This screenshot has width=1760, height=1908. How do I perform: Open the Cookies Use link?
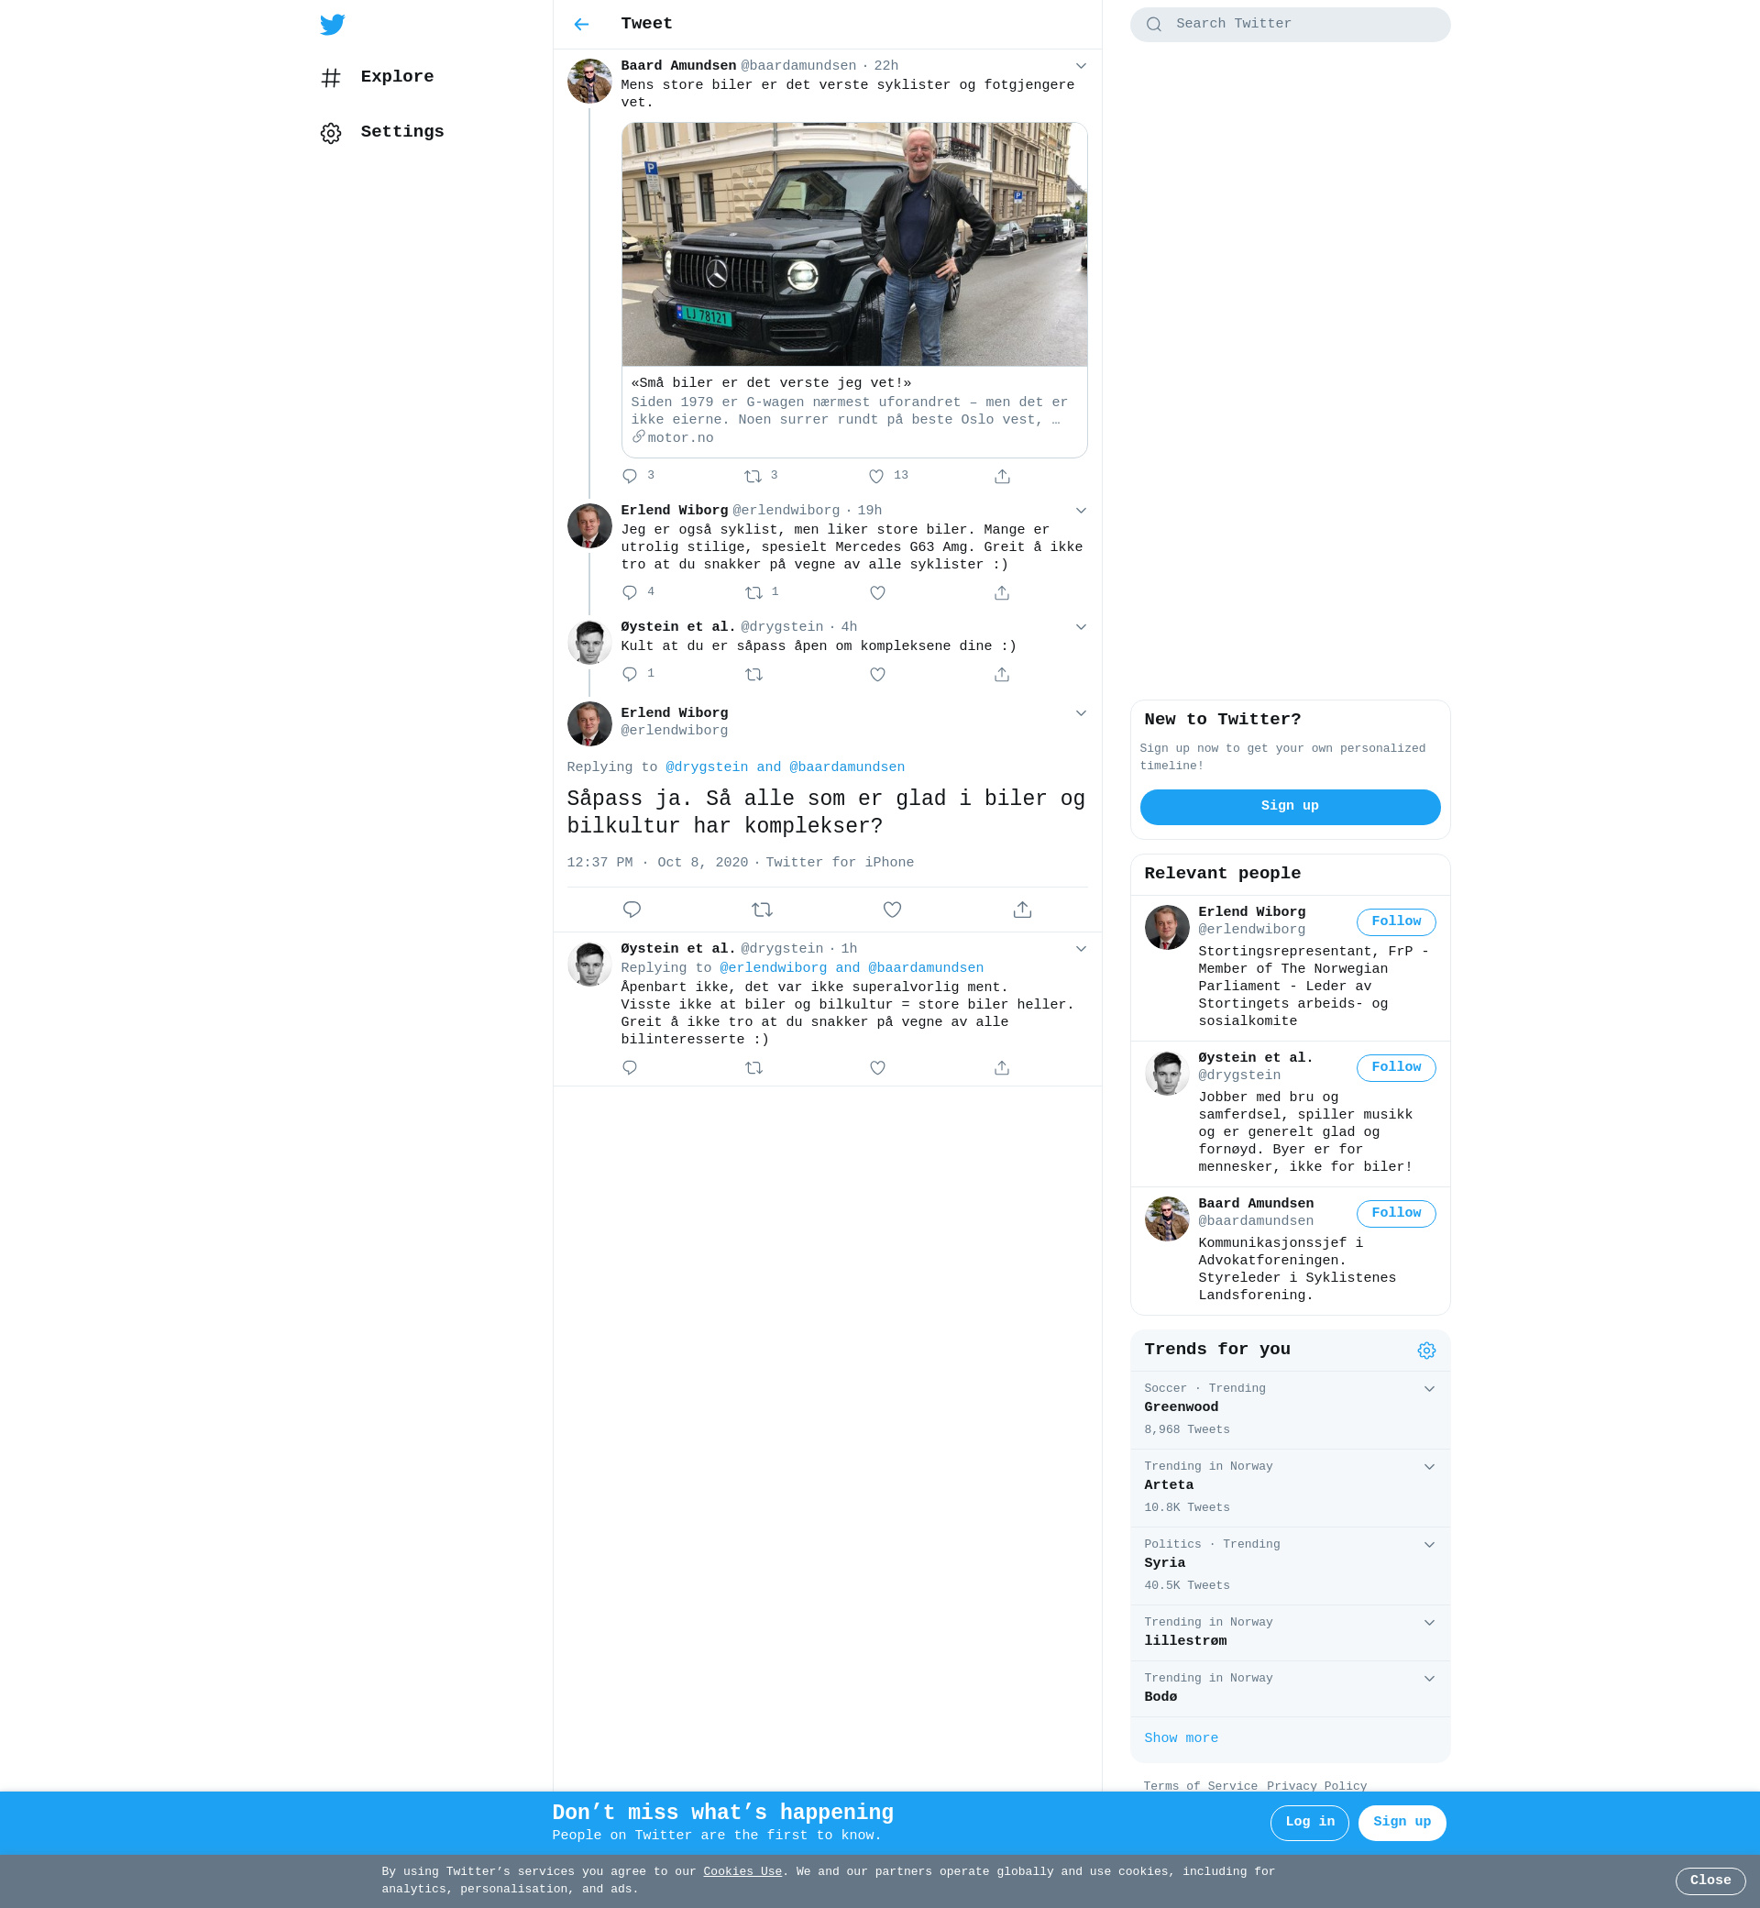pyautogui.click(x=742, y=1872)
